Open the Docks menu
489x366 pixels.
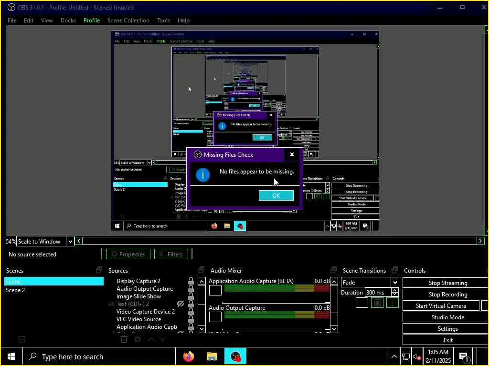pyautogui.click(x=68, y=20)
